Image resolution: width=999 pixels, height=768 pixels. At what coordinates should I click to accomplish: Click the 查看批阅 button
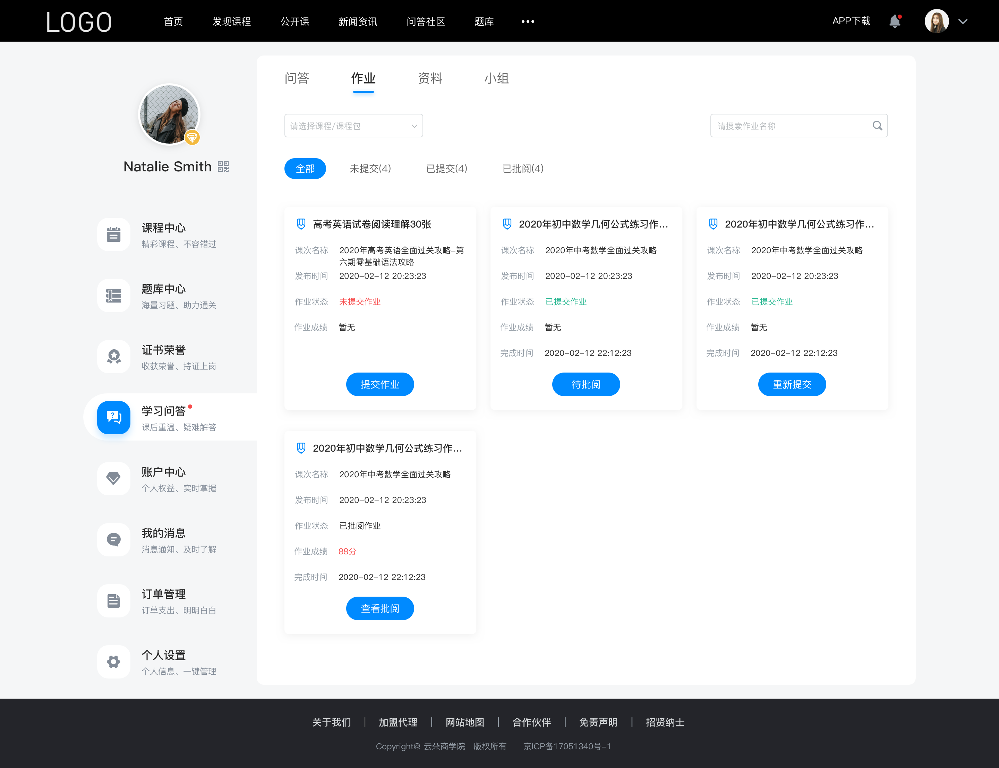(380, 608)
